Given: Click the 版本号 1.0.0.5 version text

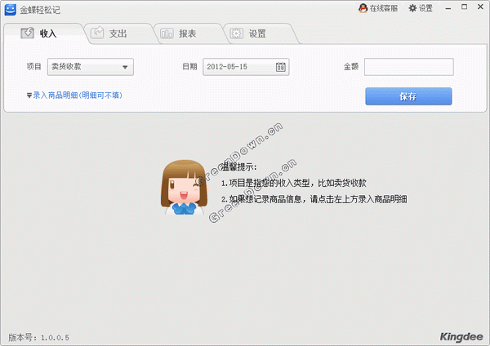Looking at the screenshot, I should tap(38, 336).
